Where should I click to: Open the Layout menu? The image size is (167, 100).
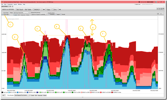coord(15,4)
